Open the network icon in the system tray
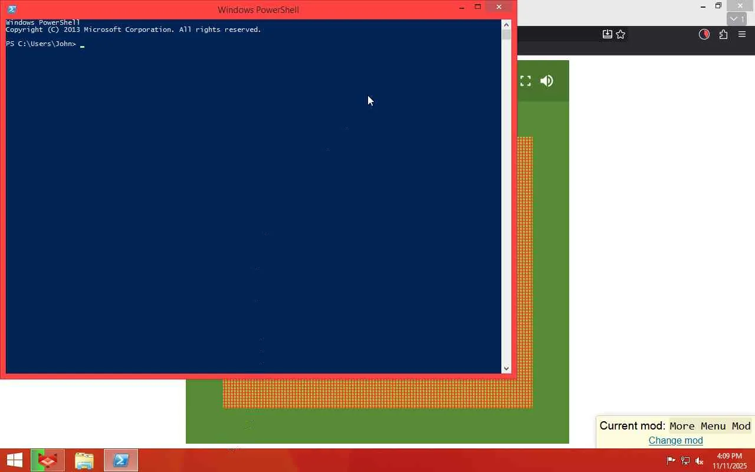755x472 pixels. tap(685, 461)
